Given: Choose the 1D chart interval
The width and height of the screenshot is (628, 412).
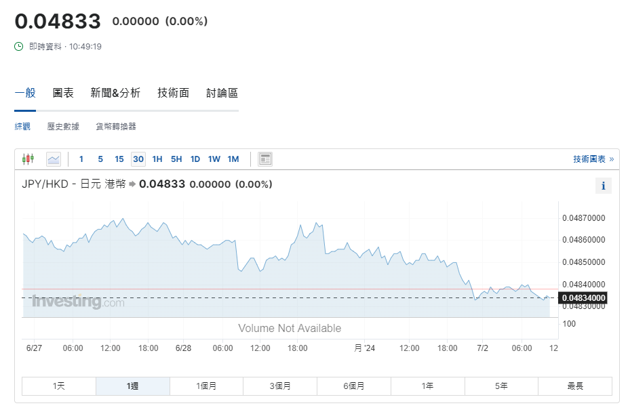Looking at the screenshot, I should pos(195,159).
